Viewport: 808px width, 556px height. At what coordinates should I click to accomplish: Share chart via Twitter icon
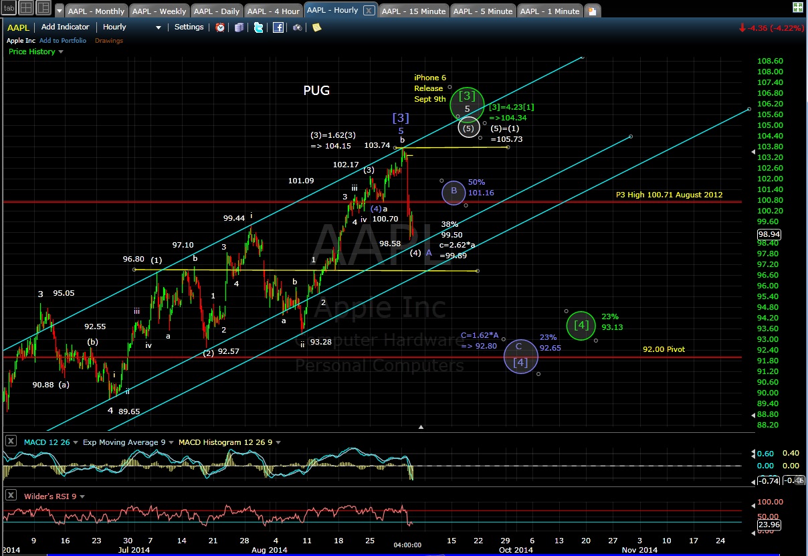point(260,27)
